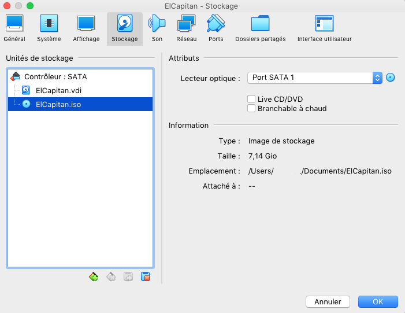The height and width of the screenshot is (313, 405).
Task: Open the Ports settings section
Action: coord(216,28)
